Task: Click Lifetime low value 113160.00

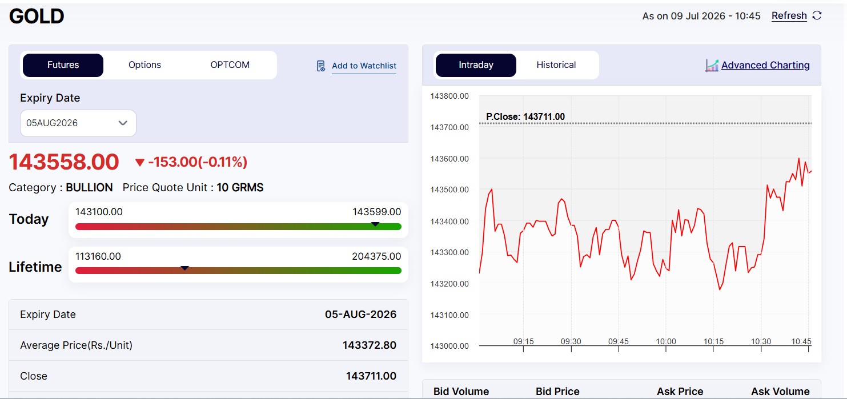Action: click(98, 256)
